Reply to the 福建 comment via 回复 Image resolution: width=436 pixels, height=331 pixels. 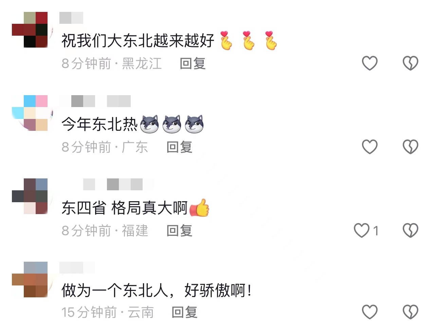(x=179, y=231)
